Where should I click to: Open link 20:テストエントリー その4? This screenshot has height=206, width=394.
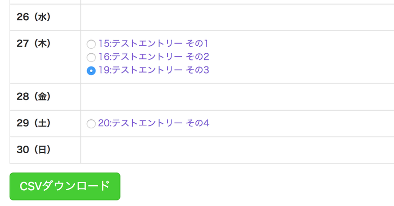[x=154, y=123]
